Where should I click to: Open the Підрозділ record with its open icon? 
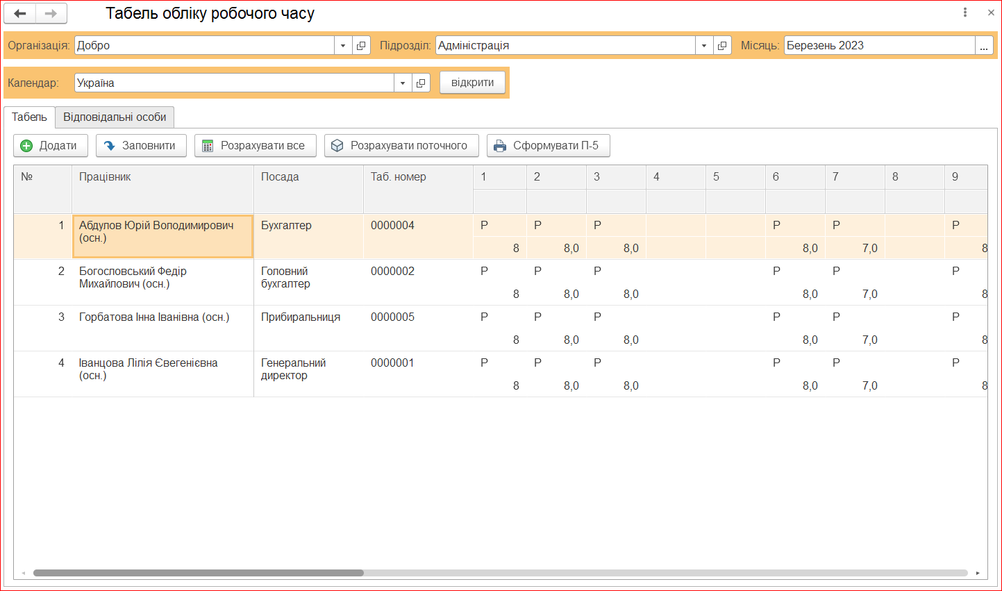722,45
